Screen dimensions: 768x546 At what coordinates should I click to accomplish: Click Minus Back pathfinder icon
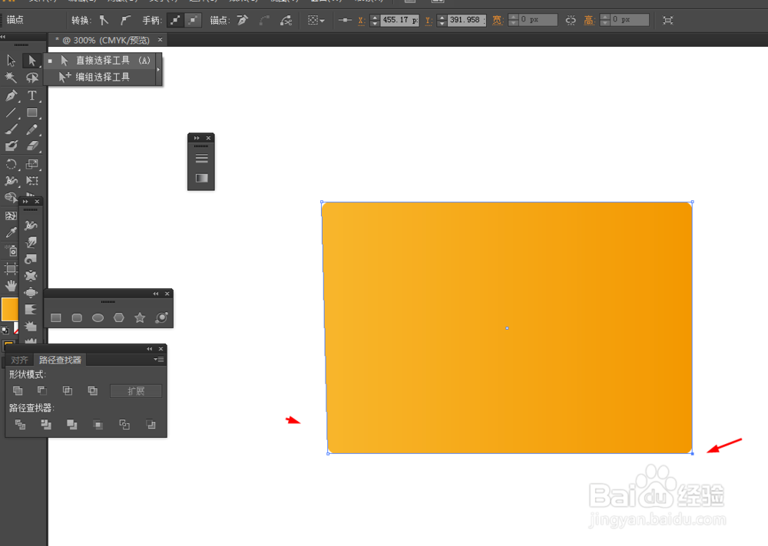(151, 425)
